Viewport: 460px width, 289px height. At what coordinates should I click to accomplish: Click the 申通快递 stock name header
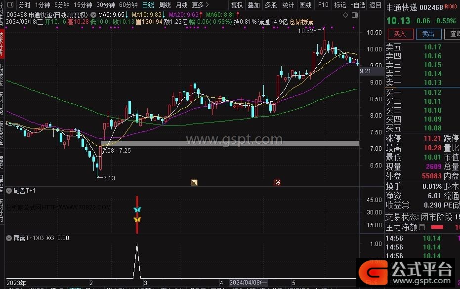point(401,7)
